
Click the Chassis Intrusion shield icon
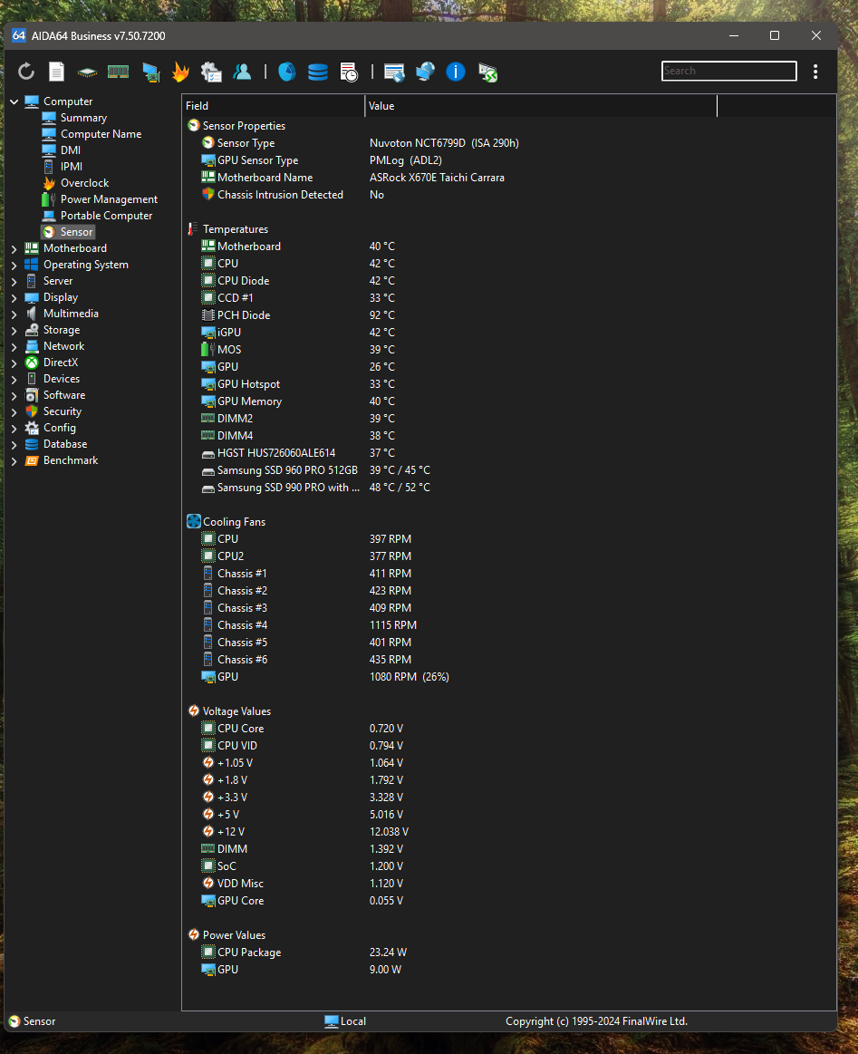tap(208, 194)
